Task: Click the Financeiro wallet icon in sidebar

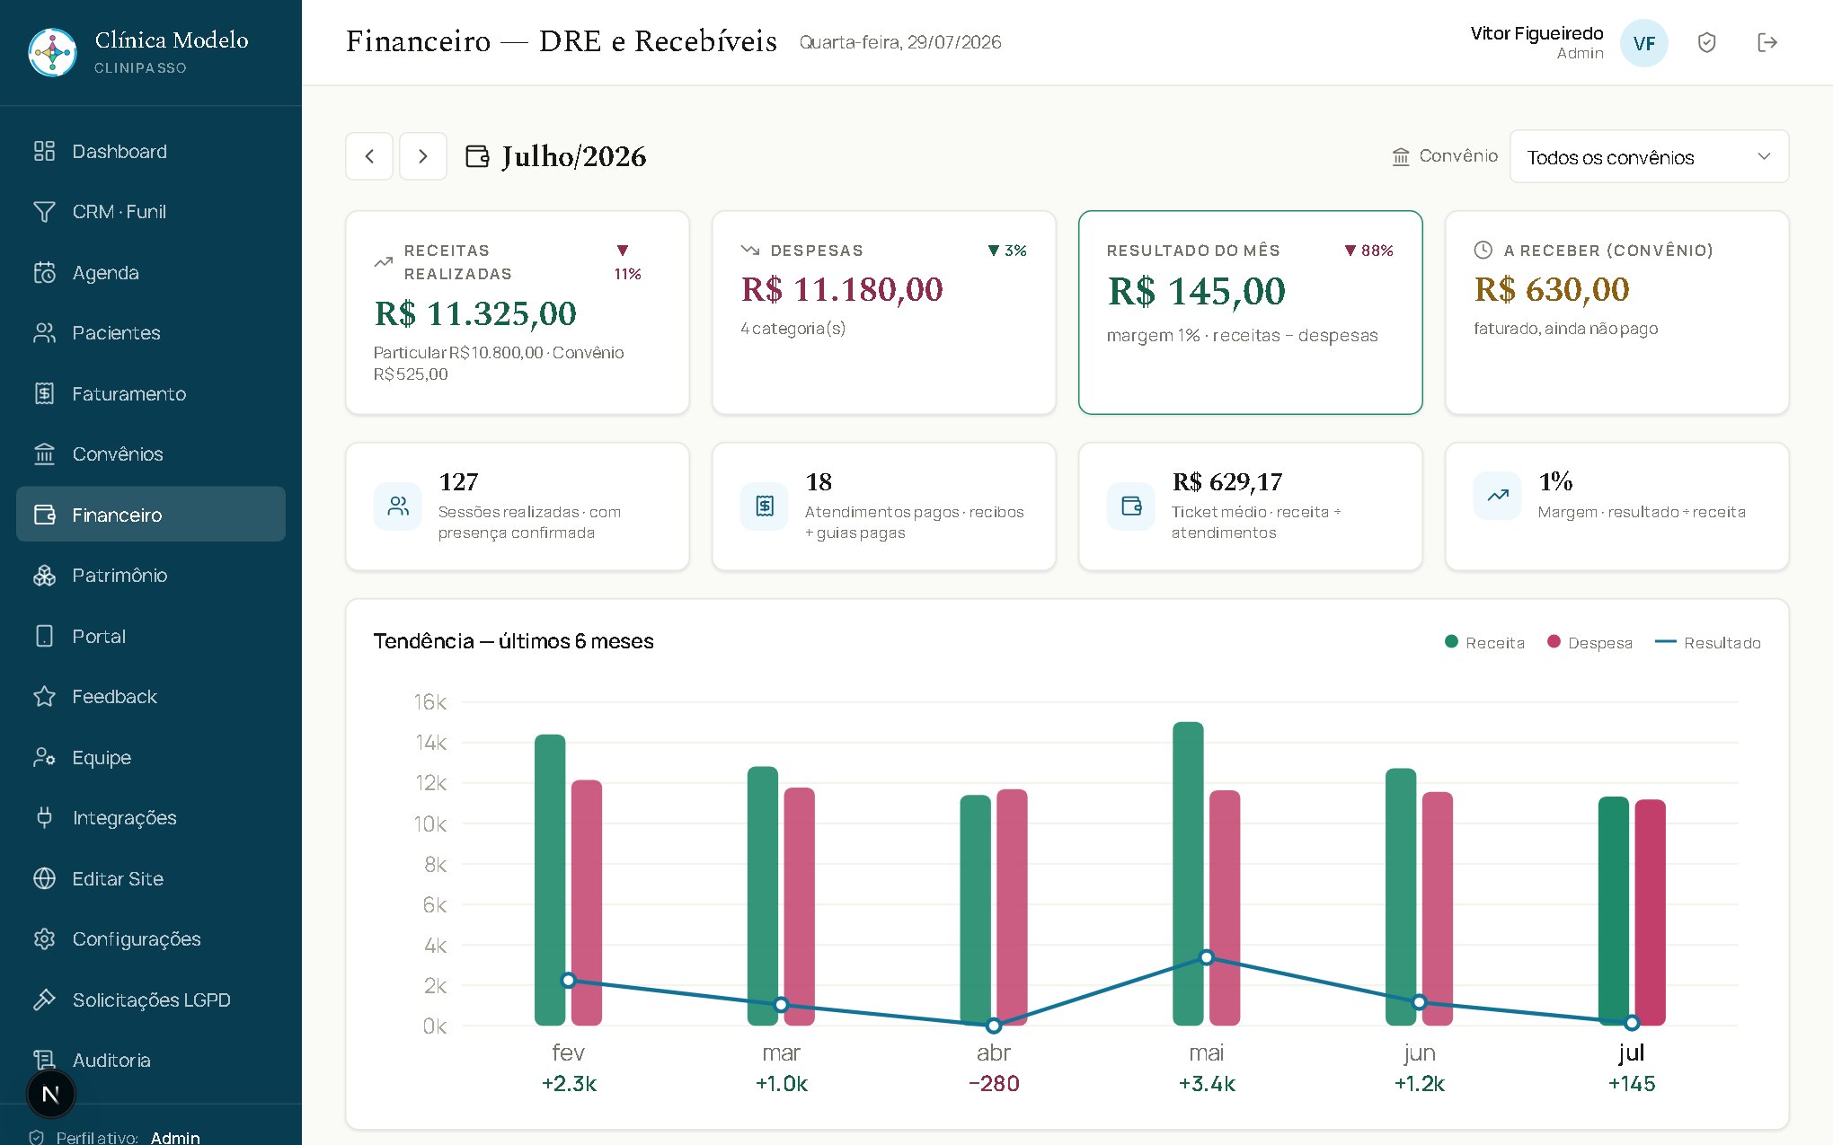Action: [x=44, y=515]
